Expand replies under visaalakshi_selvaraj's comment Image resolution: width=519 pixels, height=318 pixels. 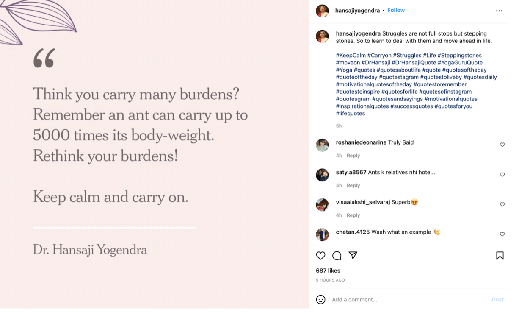click(x=353, y=215)
